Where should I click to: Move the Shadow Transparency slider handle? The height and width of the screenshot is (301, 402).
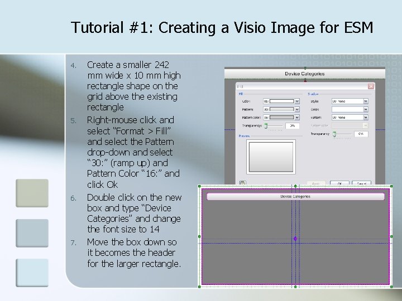coord(334,134)
